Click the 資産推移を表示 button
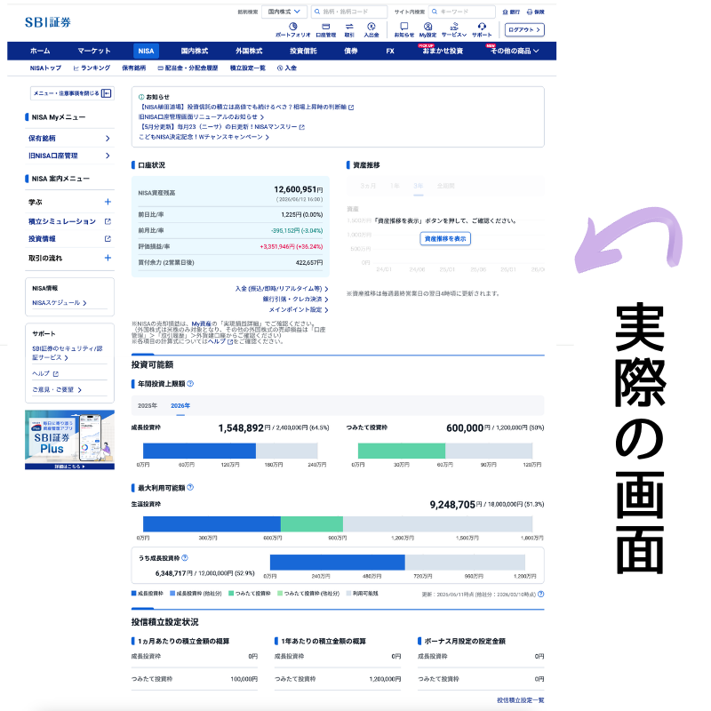The width and height of the screenshot is (711, 711). pos(445,238)
